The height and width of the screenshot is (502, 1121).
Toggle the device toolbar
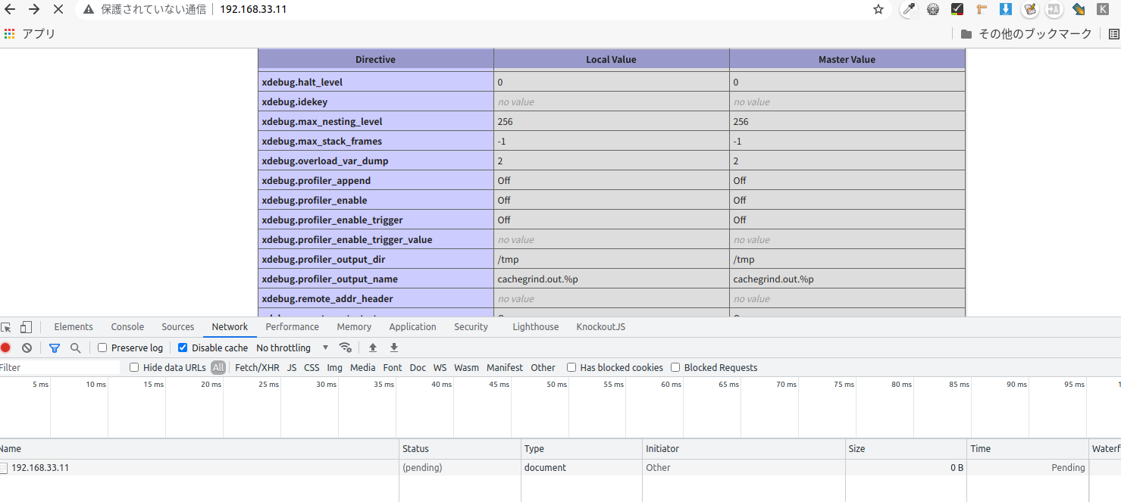coord(26,326)
